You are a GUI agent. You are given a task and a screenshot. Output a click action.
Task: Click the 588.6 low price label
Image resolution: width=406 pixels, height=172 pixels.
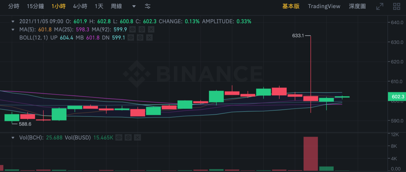coord(25,124)
